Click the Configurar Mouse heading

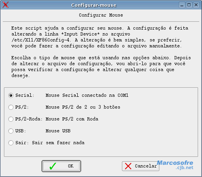101,15
